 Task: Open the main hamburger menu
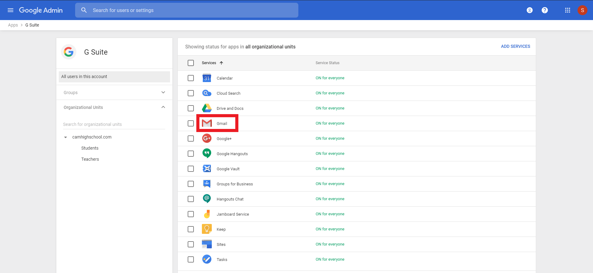click(11, 10)
